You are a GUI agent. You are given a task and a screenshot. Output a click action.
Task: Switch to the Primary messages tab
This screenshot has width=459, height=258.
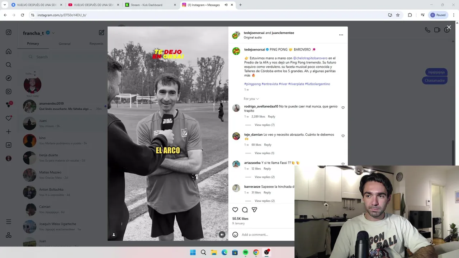[x=33, y=44]
